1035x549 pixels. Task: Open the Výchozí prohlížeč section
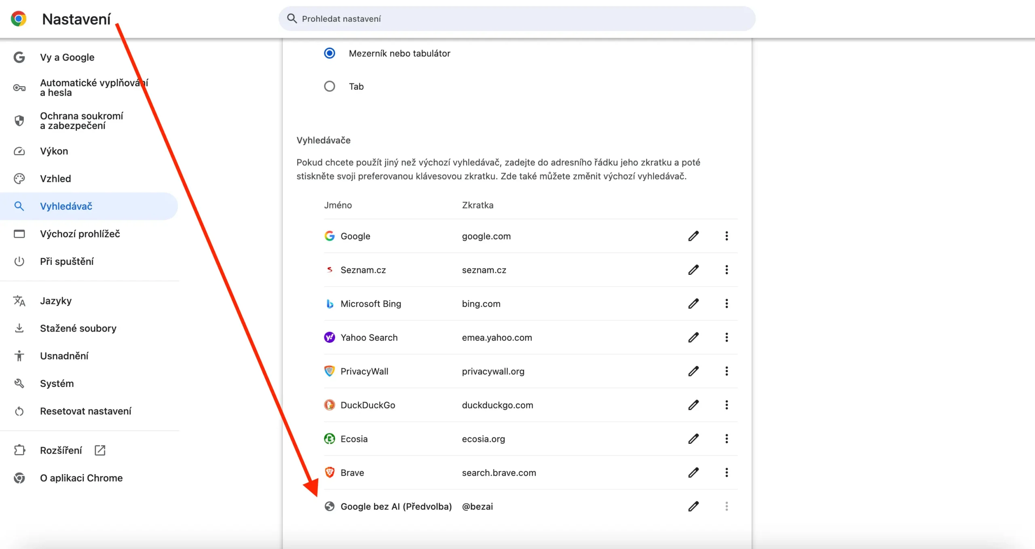point(80,234)
